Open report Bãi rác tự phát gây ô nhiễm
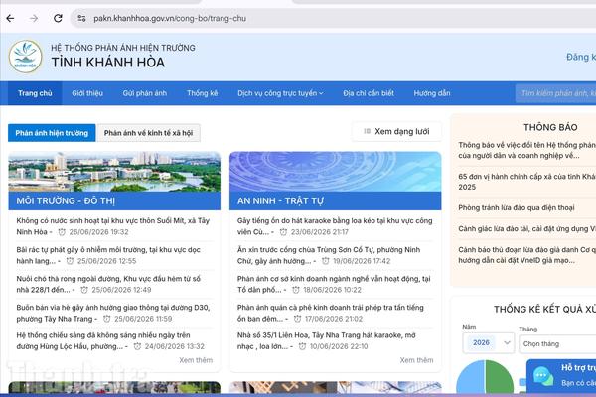Image resolution: width=596 pixels, height=397 pixels. click(108, 255)
